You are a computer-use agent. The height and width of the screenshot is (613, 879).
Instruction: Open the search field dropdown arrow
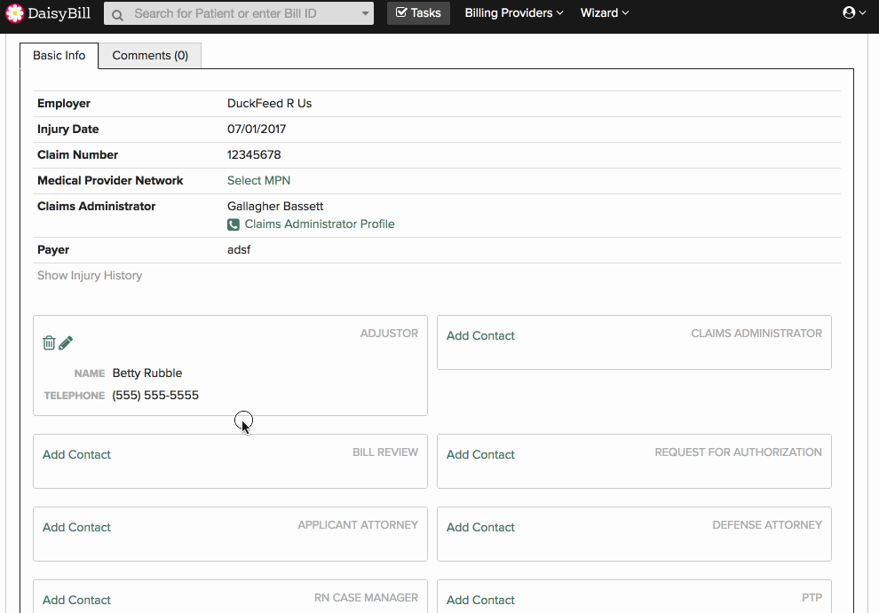click(365, 13)
